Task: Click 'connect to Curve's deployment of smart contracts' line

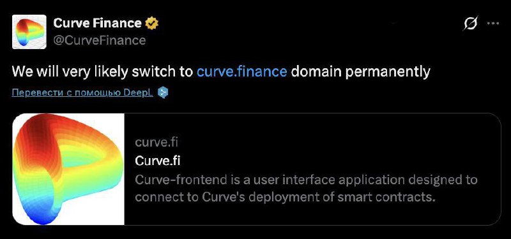Action: click(285, 197)
